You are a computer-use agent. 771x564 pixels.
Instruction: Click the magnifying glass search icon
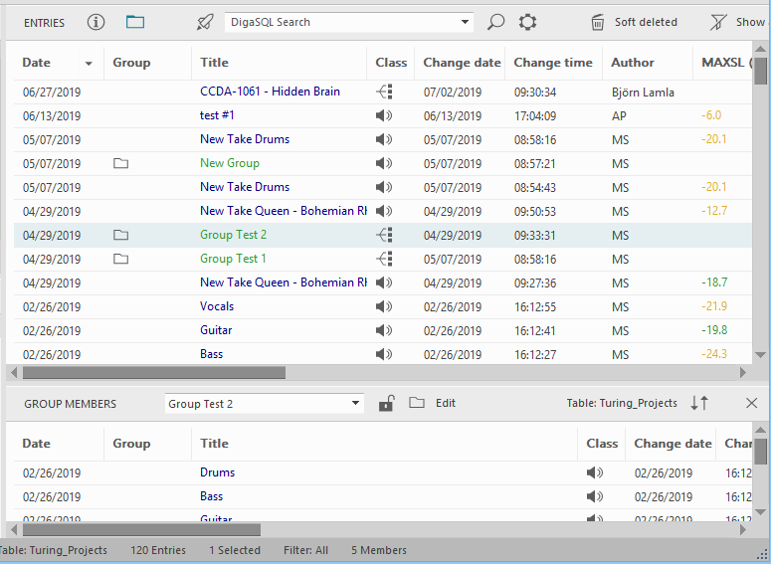click(495, 22)
